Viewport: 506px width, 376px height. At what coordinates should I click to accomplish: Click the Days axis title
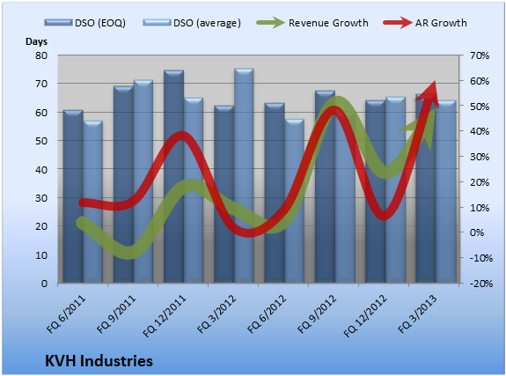coord(36,41)
